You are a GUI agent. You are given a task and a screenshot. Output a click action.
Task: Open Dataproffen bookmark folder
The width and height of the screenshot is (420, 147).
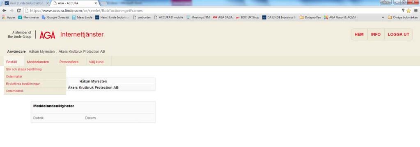pos(310,18)
